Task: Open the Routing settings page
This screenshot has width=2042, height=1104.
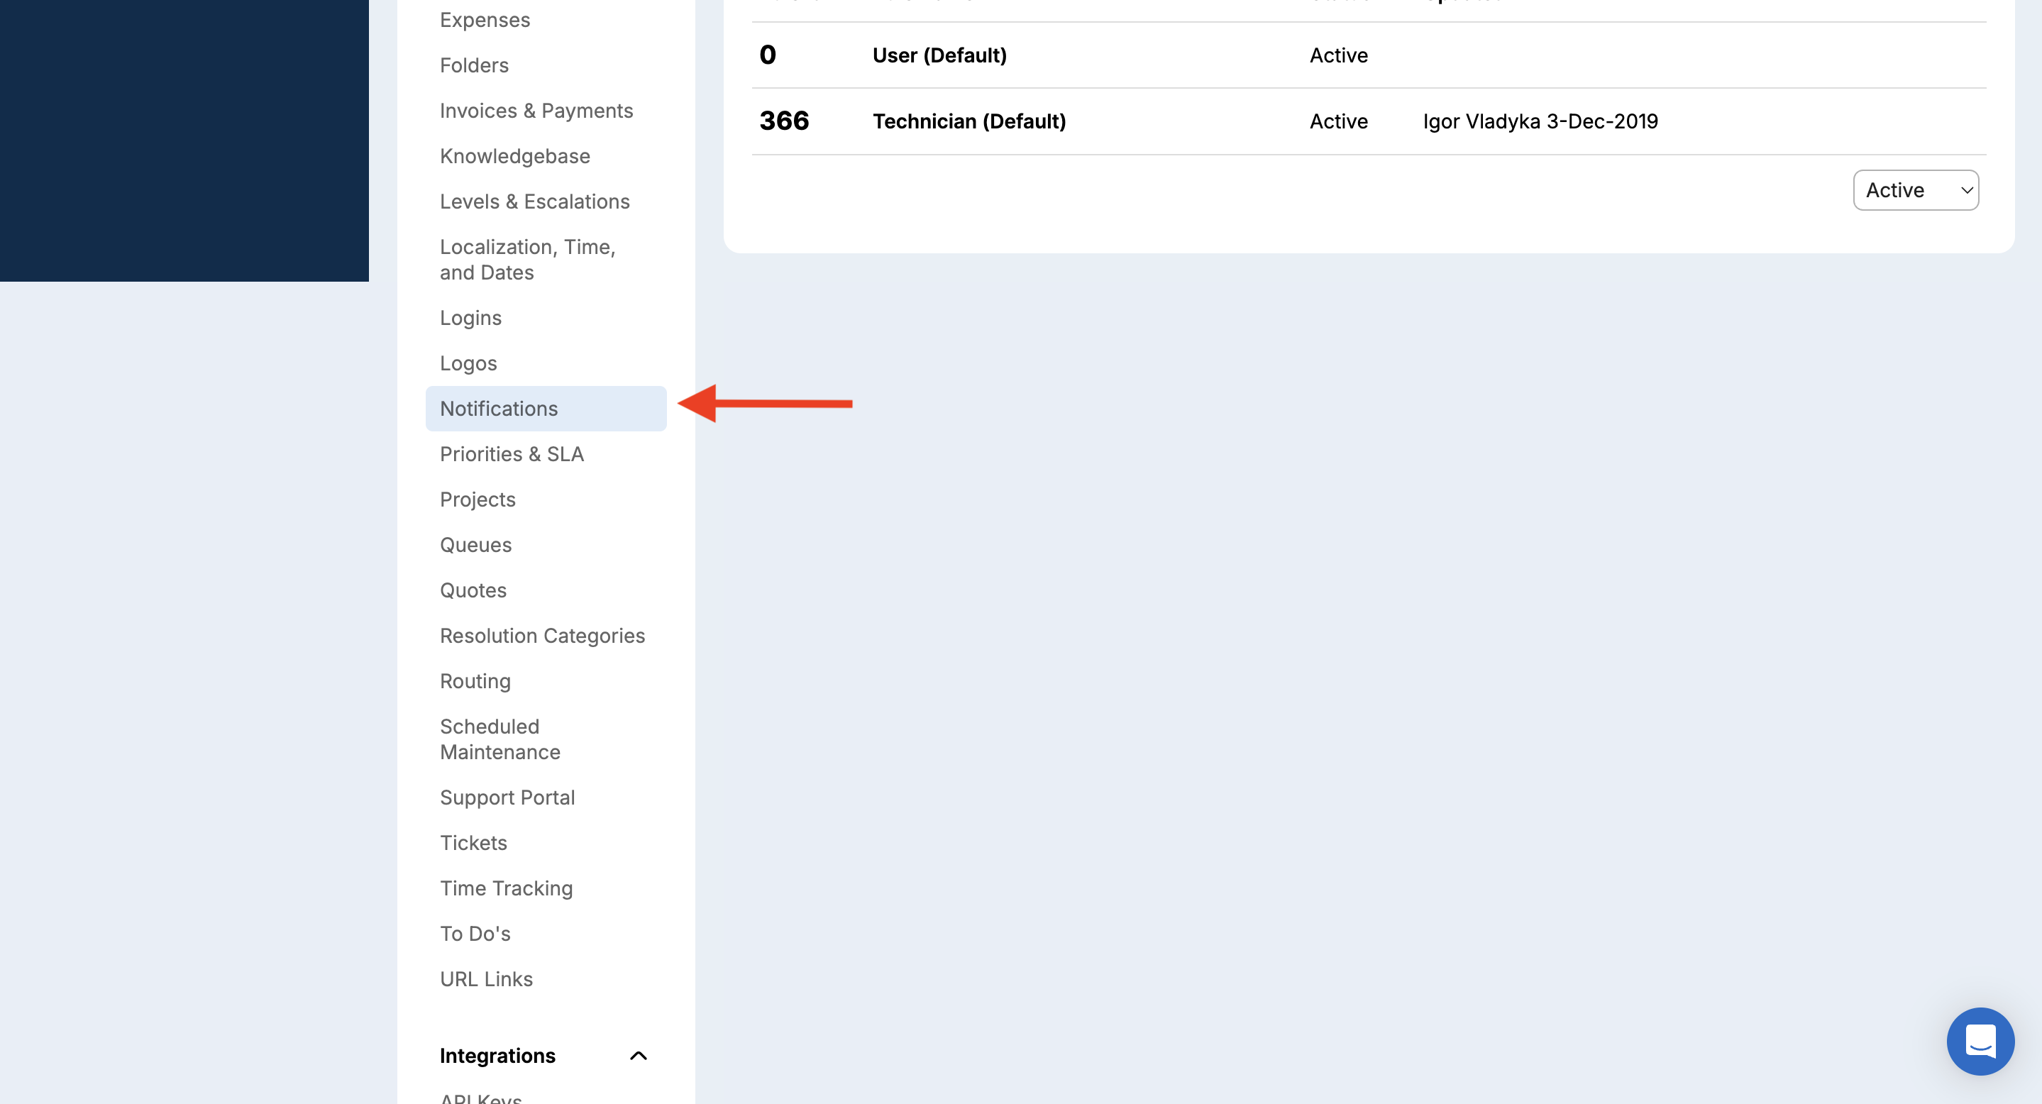Action: (x=475, y=682)
